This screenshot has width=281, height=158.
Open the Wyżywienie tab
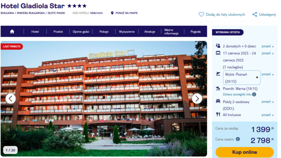coord(127,32)
